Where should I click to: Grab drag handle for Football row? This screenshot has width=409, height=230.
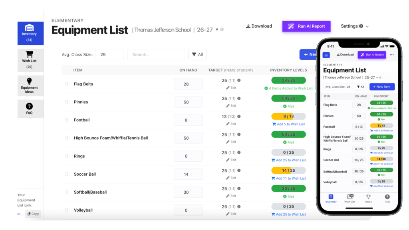coord(67,120)
